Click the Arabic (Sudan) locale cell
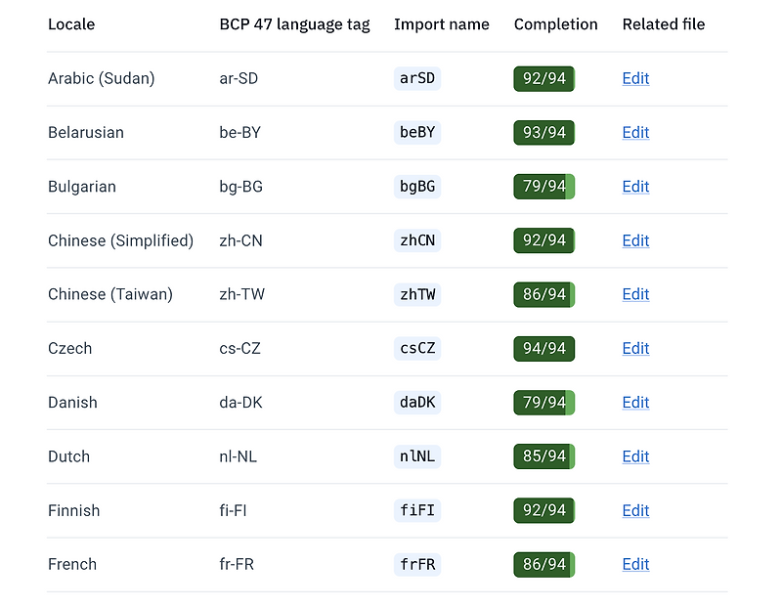 (x=102, y=78)
